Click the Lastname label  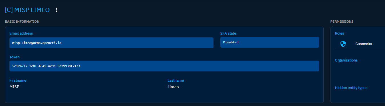point(176,80)
